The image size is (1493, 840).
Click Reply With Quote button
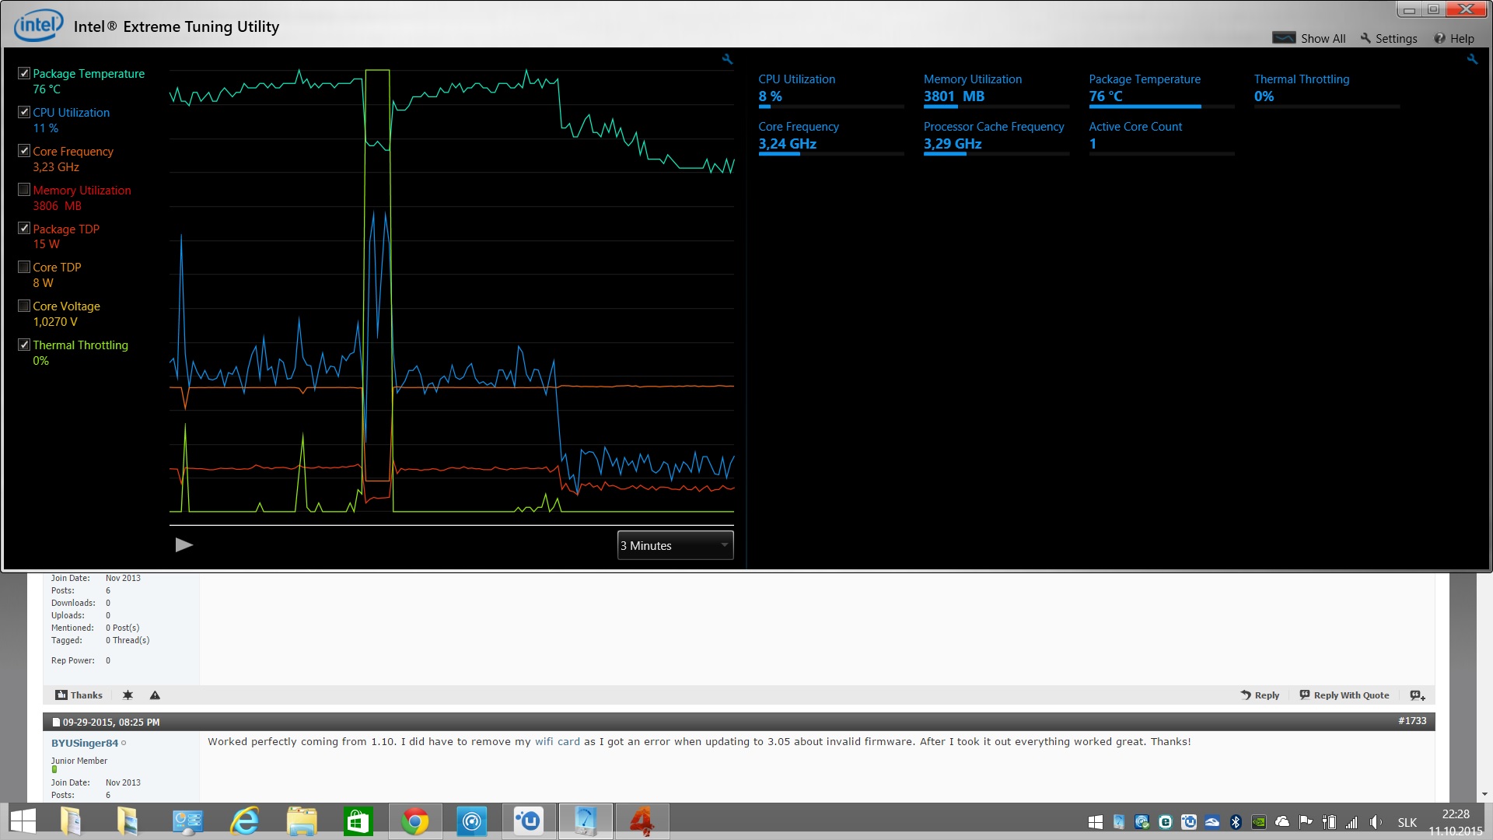1344,695
